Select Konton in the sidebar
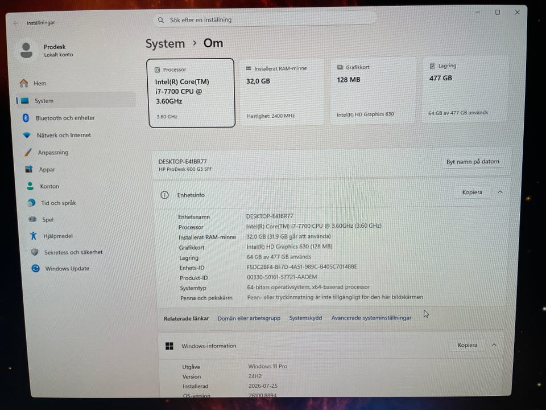Image resolution: width=546 pixels, height=410 pixels. (80, 186)
